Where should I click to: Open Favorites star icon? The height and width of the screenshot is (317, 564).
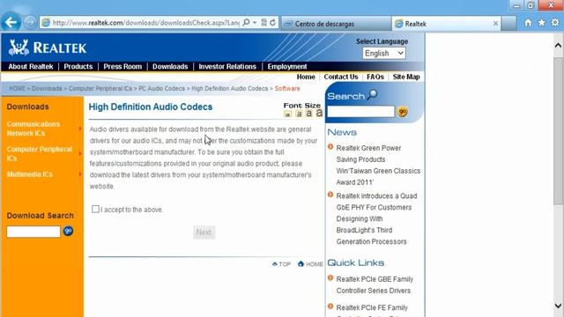(541, 23)
